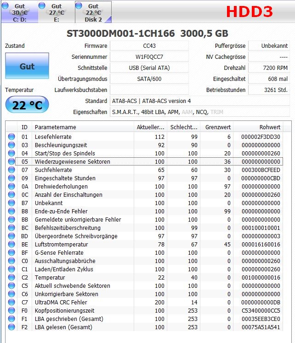Click status orb of Wiederzugewiesene Sektoren

coord(11,162)
